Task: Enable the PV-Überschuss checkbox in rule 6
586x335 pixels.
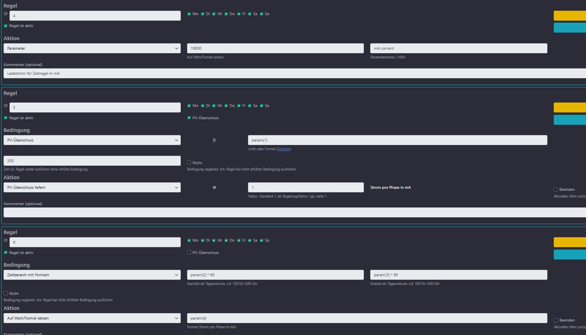Action: pyautogui.click(x=189, y=253)
